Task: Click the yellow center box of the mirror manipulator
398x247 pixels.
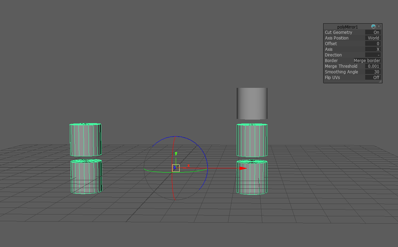Action: pos(175,168)
